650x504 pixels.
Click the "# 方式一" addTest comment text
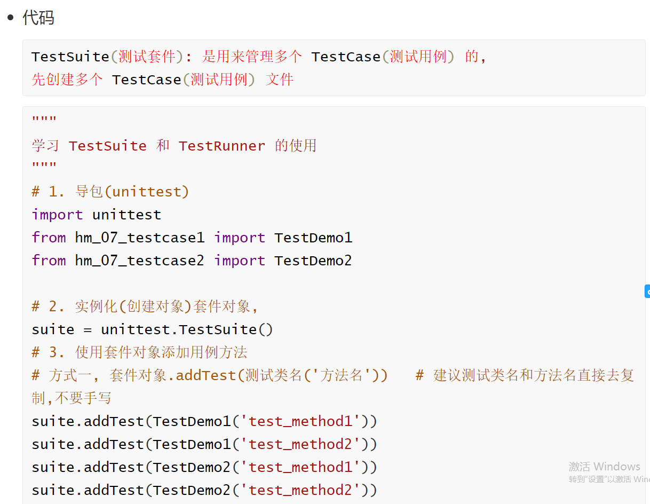click(210, 375)
